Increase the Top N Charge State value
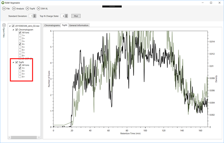This screenshot has width=224, height=143. pos(66,15)
